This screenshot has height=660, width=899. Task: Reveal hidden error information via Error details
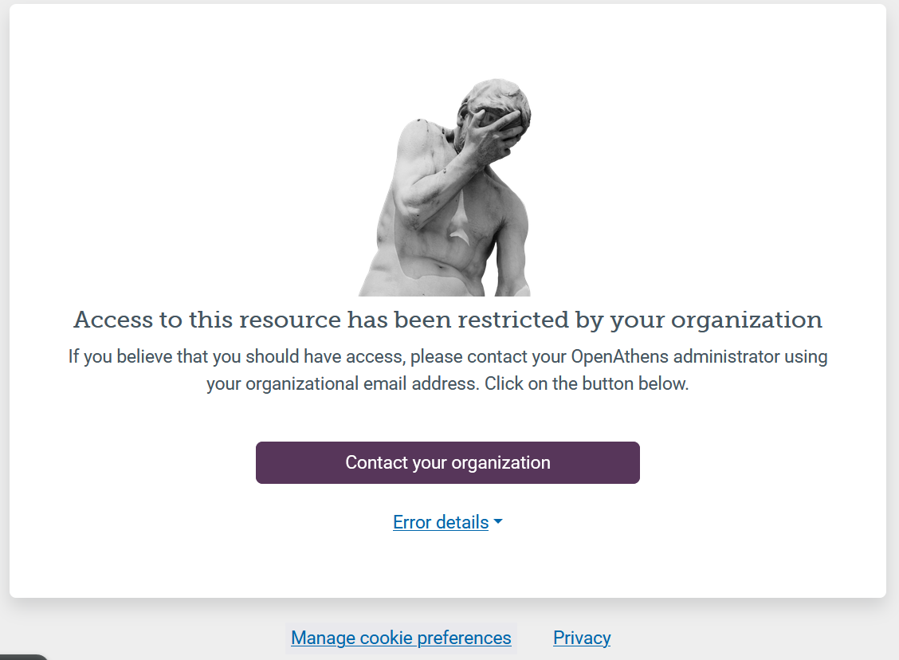point(447,522)
